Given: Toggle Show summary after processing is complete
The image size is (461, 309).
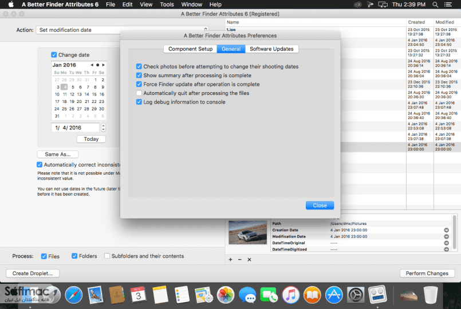Looking at the screenshot, I should click(139, 76).
